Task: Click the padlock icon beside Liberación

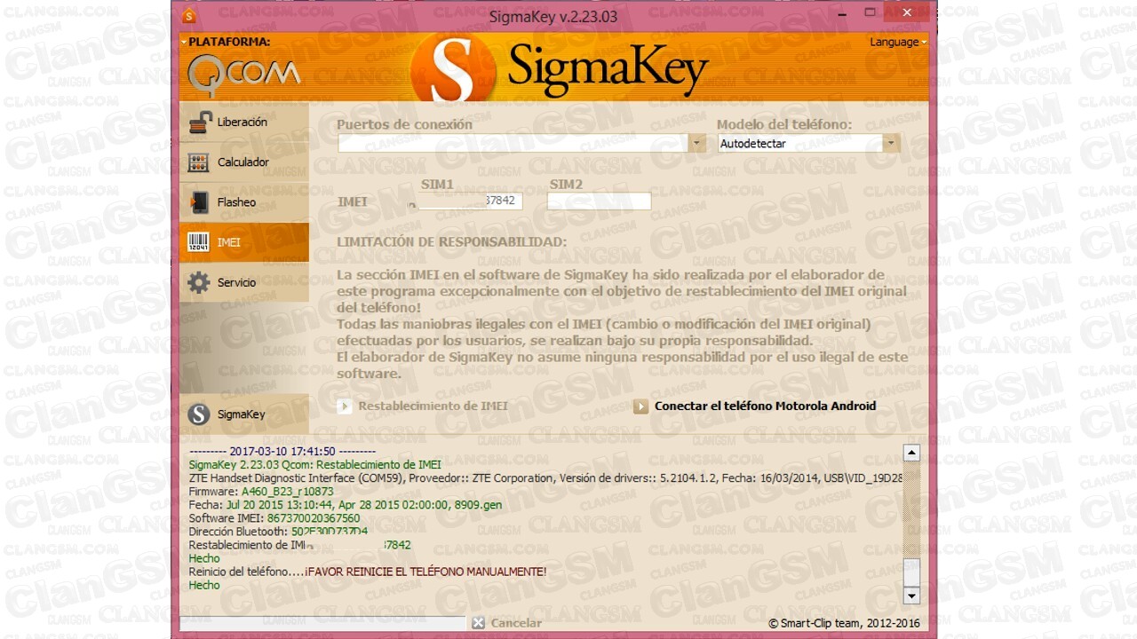Action: pyautogui.click(x=200, y=122)
